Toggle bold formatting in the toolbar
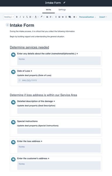This screenshot has height=176, width=112. [x=17, y=17]
